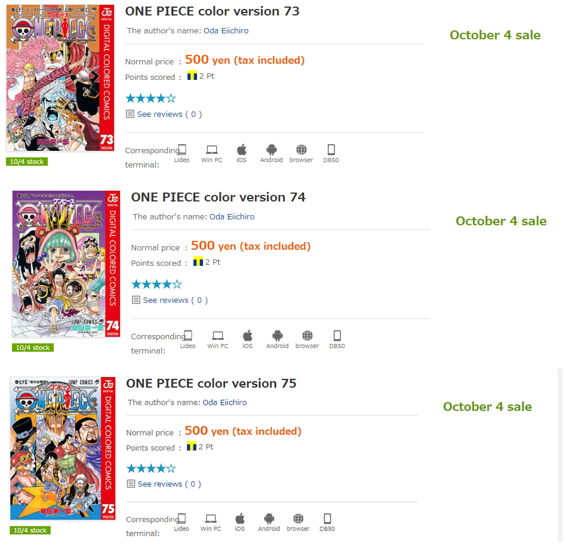Click browser globe icon for version 73
Viewport: 566px width, 552px height.
(302, 149)
